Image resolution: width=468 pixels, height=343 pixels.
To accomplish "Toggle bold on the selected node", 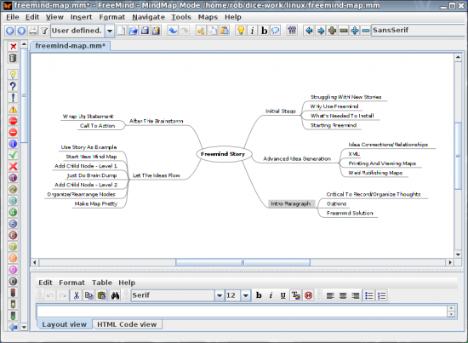I will click(264, 31).
